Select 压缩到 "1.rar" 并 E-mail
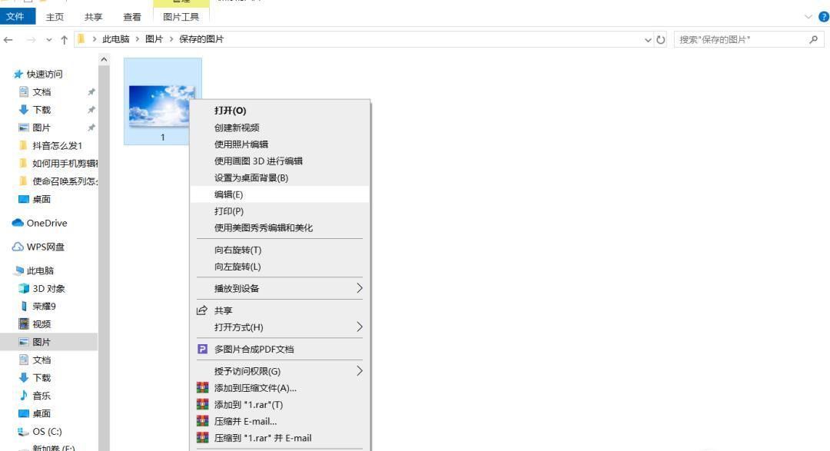The image size is (830, 451). (x=280, y=438)
